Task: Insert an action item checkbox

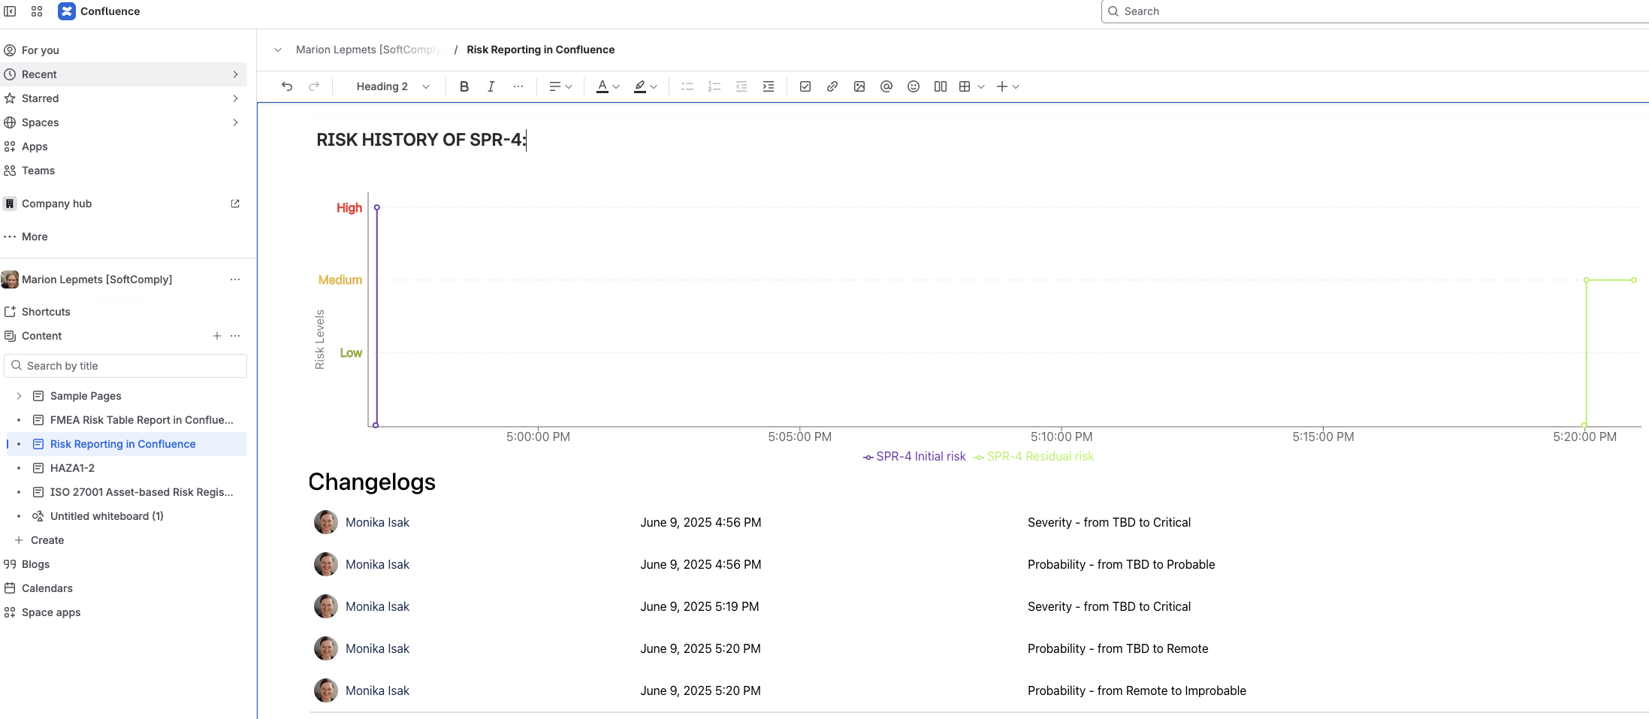Action: pos(805,86)
